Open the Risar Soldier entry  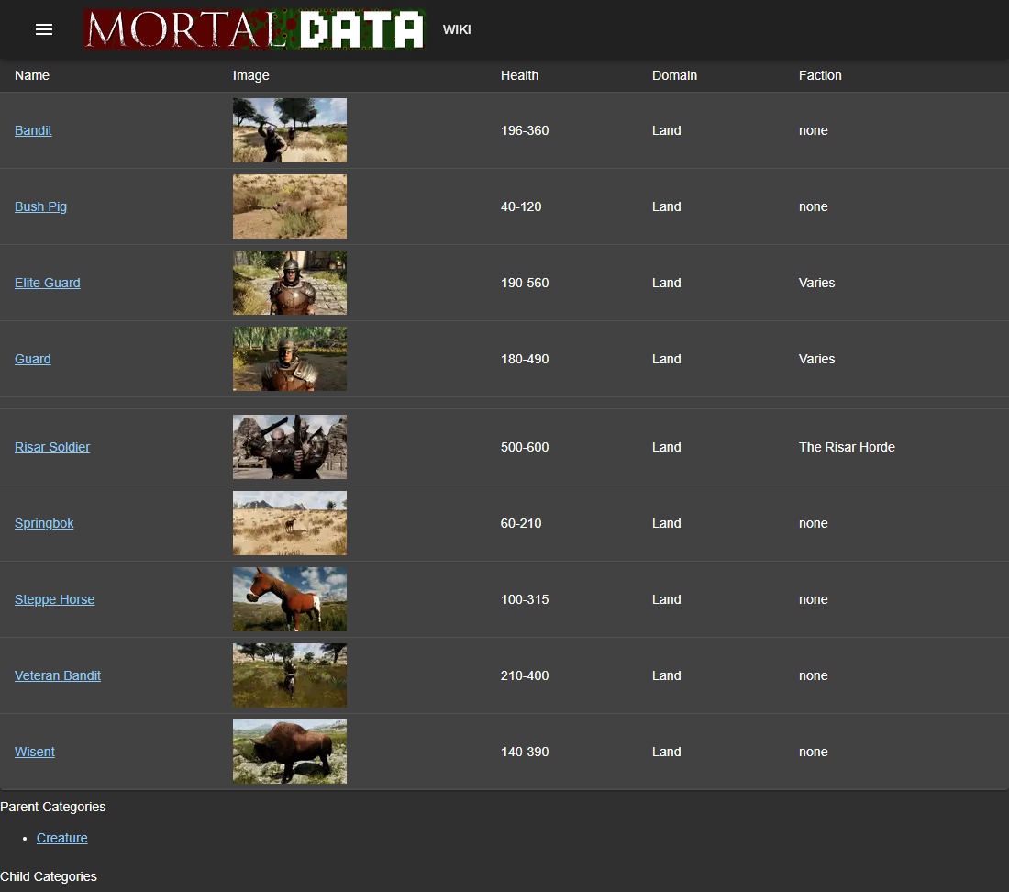52,447
